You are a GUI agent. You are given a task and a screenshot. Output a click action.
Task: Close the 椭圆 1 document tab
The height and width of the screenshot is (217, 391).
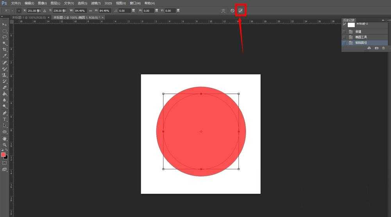(102, 18)
